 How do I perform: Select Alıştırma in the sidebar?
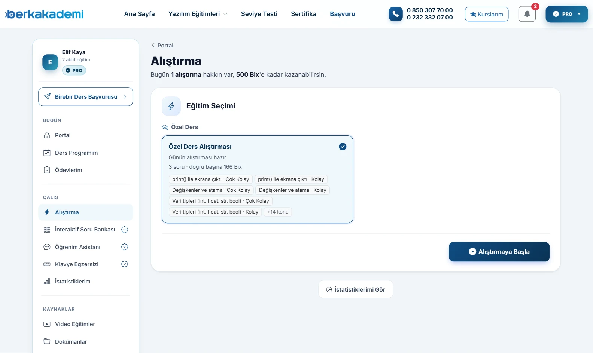coord(86,212)
